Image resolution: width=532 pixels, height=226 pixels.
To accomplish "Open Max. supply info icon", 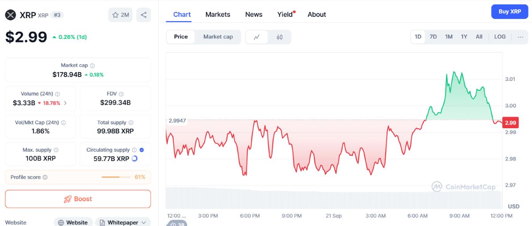I will click(56, 150).
